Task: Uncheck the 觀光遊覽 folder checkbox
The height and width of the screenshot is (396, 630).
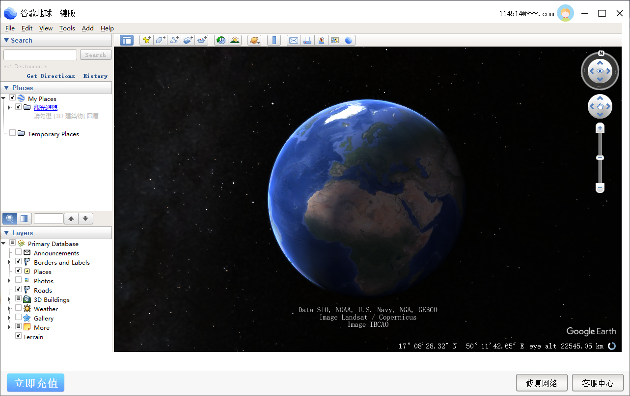Action: click(19, 107)
